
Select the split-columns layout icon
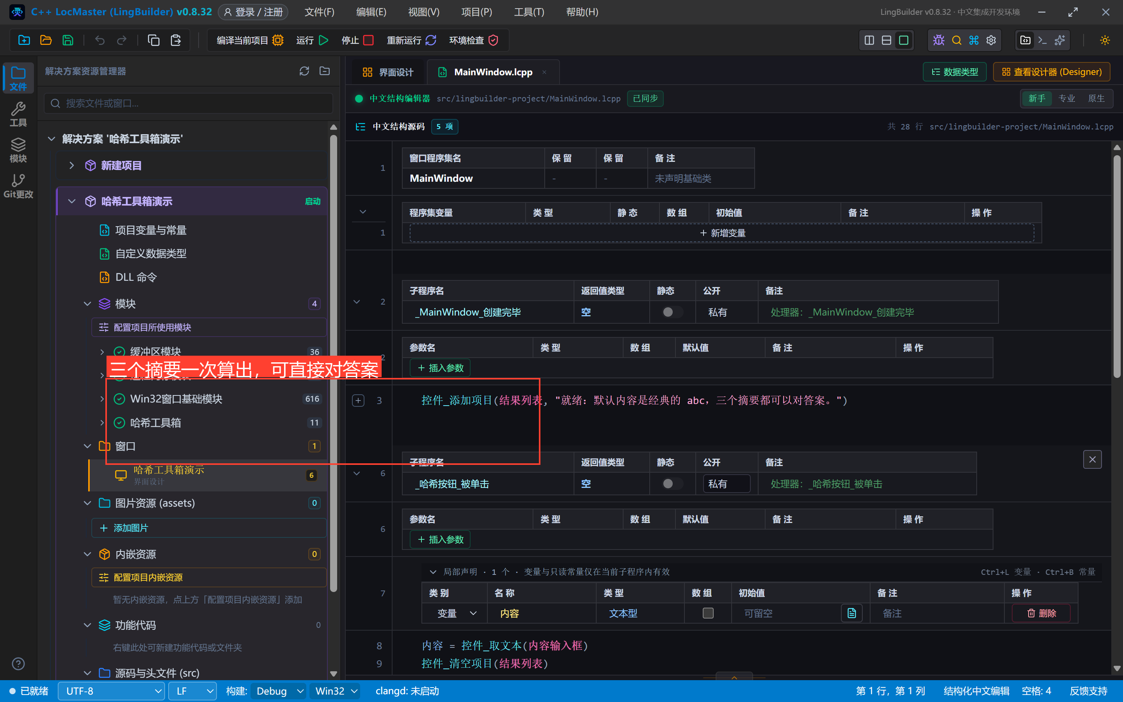[x=869, y=41]
